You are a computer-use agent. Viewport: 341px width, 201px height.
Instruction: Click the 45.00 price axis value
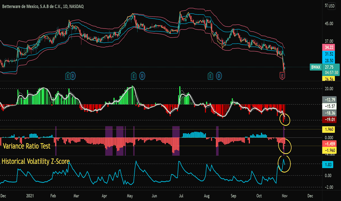pyautogui.click(x=329, y=23)
